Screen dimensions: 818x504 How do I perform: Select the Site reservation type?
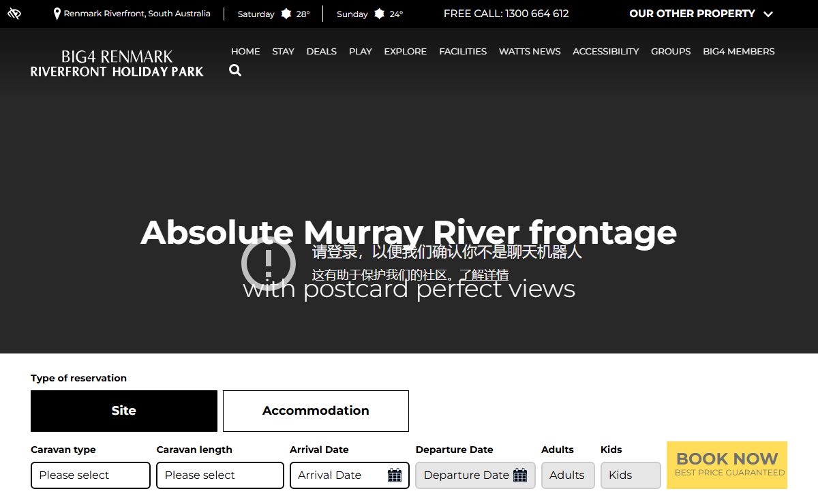point(124,411)
